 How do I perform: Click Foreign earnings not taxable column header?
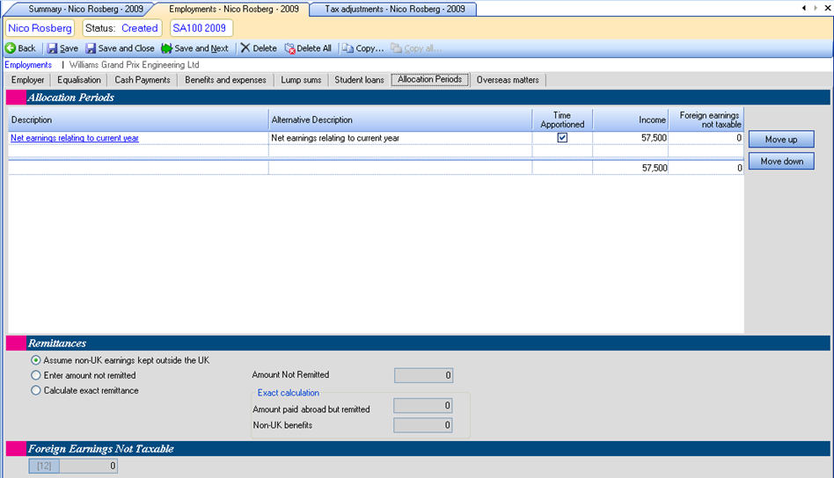click(706, 119)
